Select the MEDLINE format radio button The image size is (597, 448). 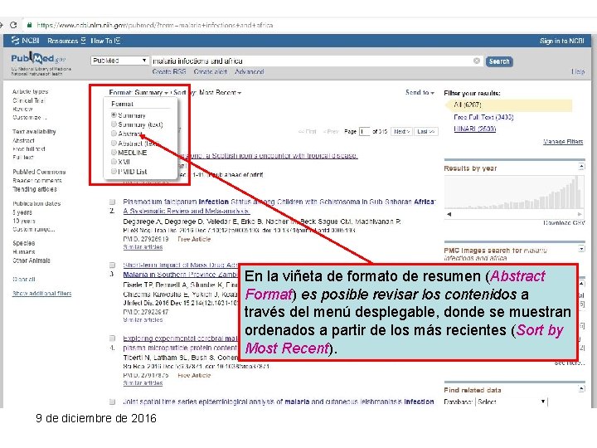pyautogui.click(x=114, y=152)
